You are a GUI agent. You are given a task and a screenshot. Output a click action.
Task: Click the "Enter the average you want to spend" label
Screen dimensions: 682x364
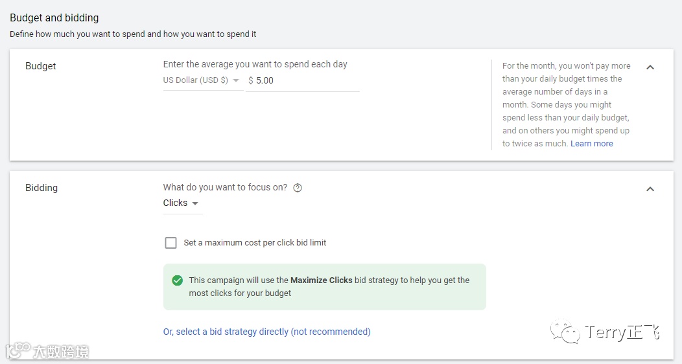(x=255, y=64)
